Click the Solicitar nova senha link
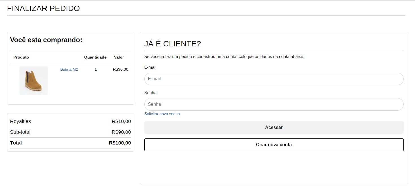415x194 pixels. [162, 114]
